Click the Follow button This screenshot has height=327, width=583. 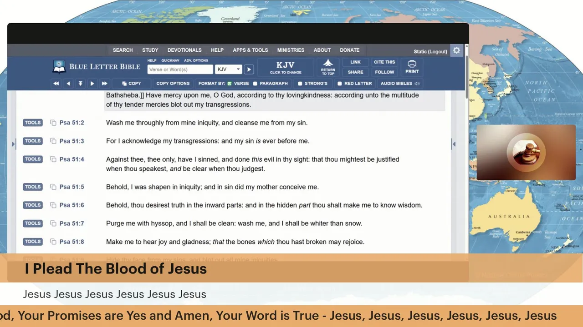(384, 72)
